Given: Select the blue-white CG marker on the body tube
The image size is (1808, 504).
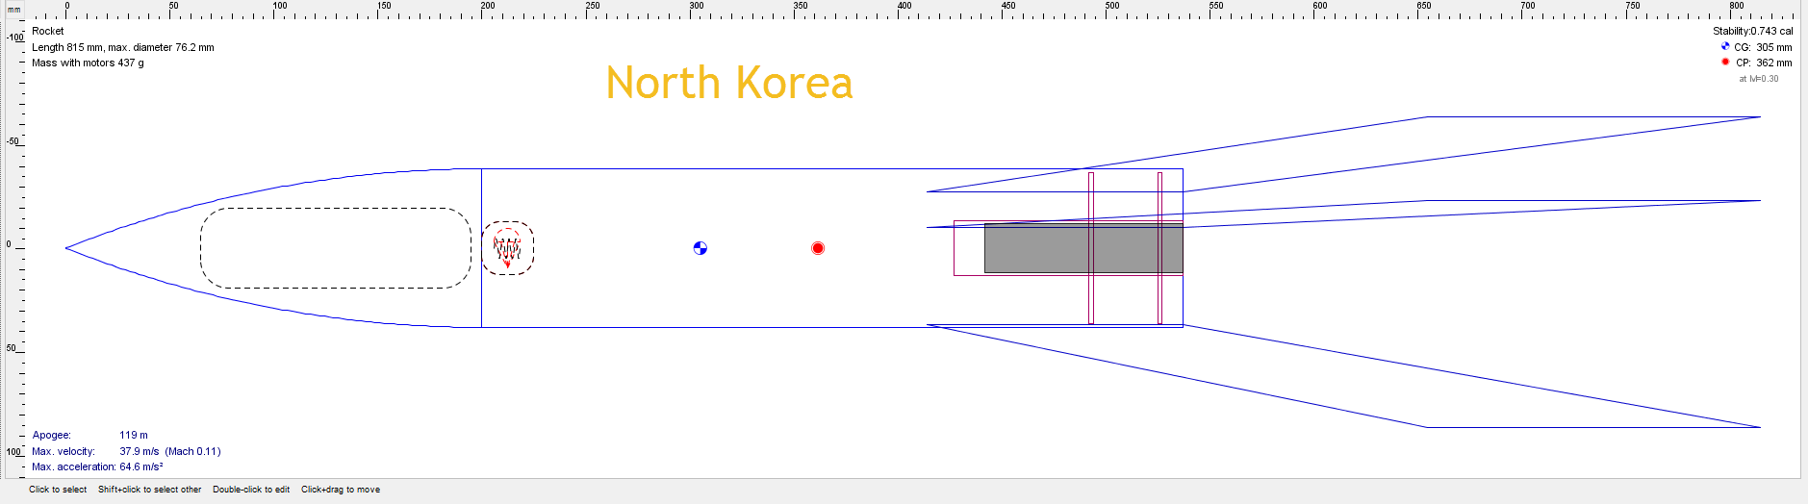Looking at the screenshot, I should 700,248.
